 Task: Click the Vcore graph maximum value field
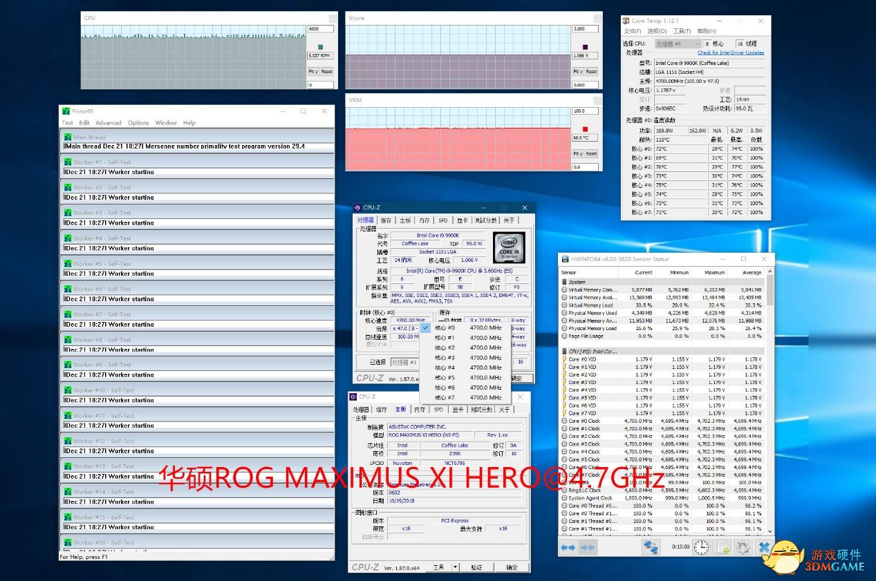584,29
